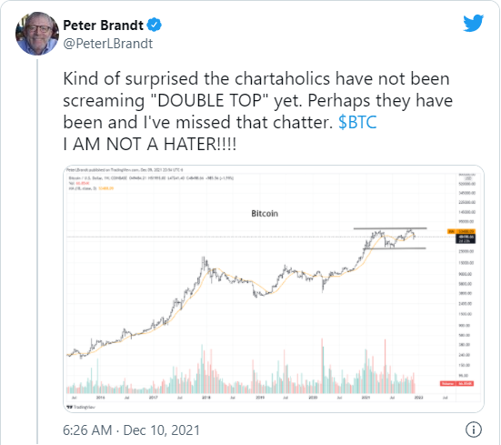Visit the @PeterLBrandt handle link
The image size is (501, 445).
coord(108,44)
